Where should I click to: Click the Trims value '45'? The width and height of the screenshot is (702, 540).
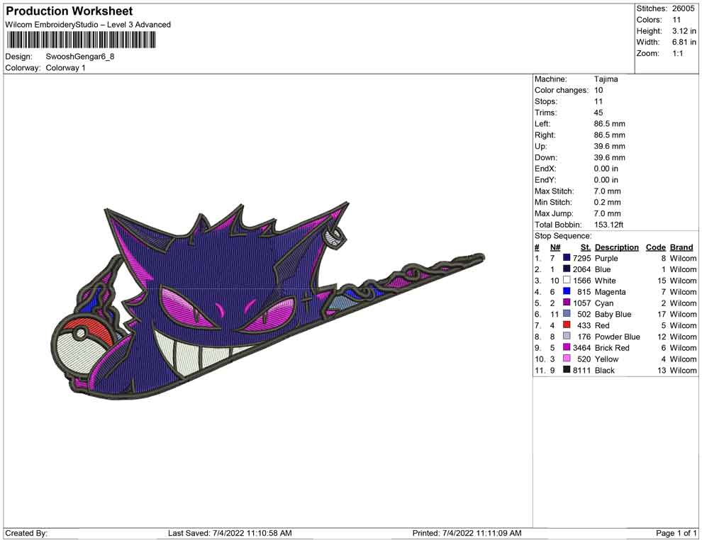point(598,112)
